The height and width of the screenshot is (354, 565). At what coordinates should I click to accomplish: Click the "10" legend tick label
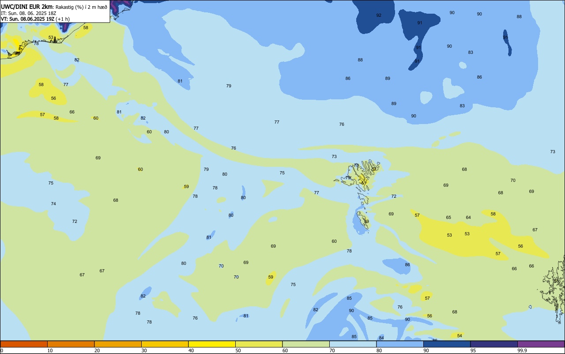(x=50, y=350)
